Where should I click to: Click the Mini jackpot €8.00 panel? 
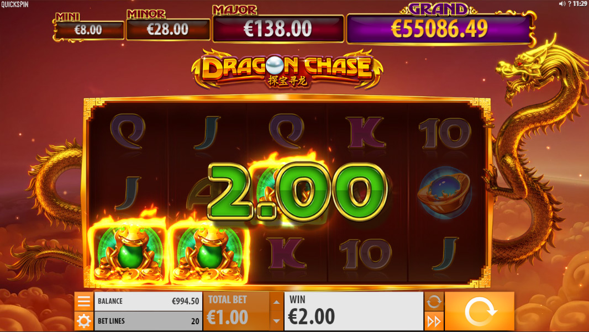click(89, 30)
